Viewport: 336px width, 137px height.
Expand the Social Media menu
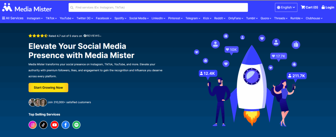139,18
